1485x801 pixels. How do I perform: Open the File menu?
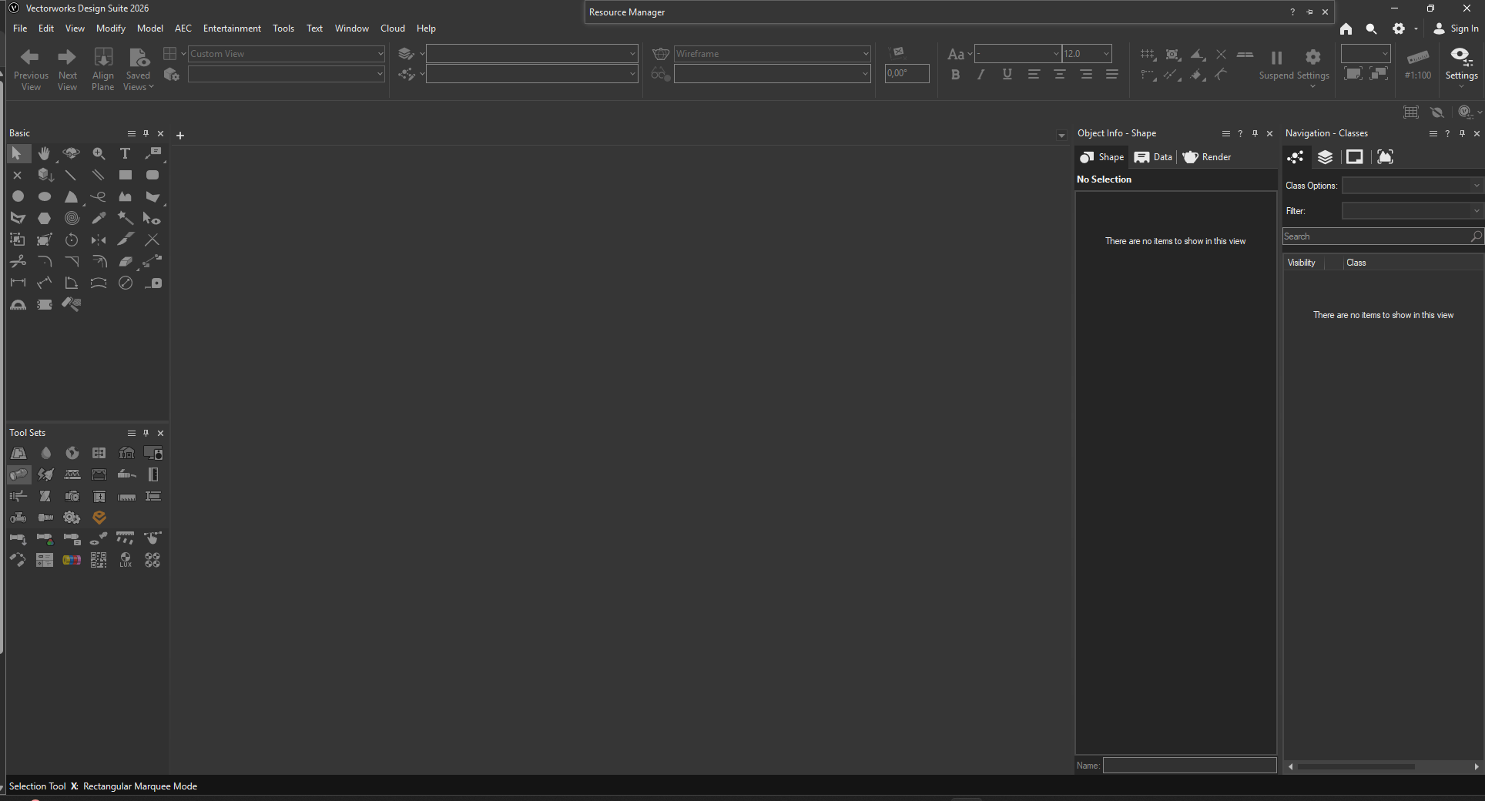[20, 28]
